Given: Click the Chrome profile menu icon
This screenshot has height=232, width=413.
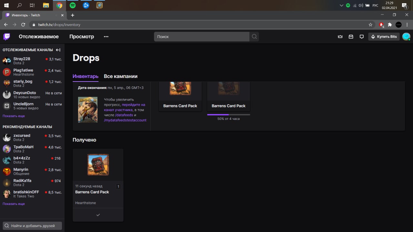Looking at the screenshot, I should [398, 24].
